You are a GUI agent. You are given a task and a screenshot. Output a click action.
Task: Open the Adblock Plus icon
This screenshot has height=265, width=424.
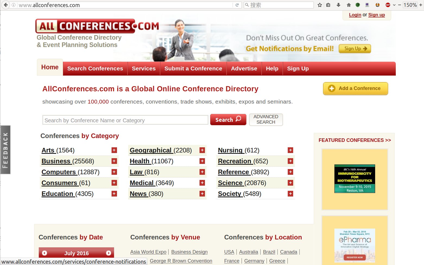point(388,5)
